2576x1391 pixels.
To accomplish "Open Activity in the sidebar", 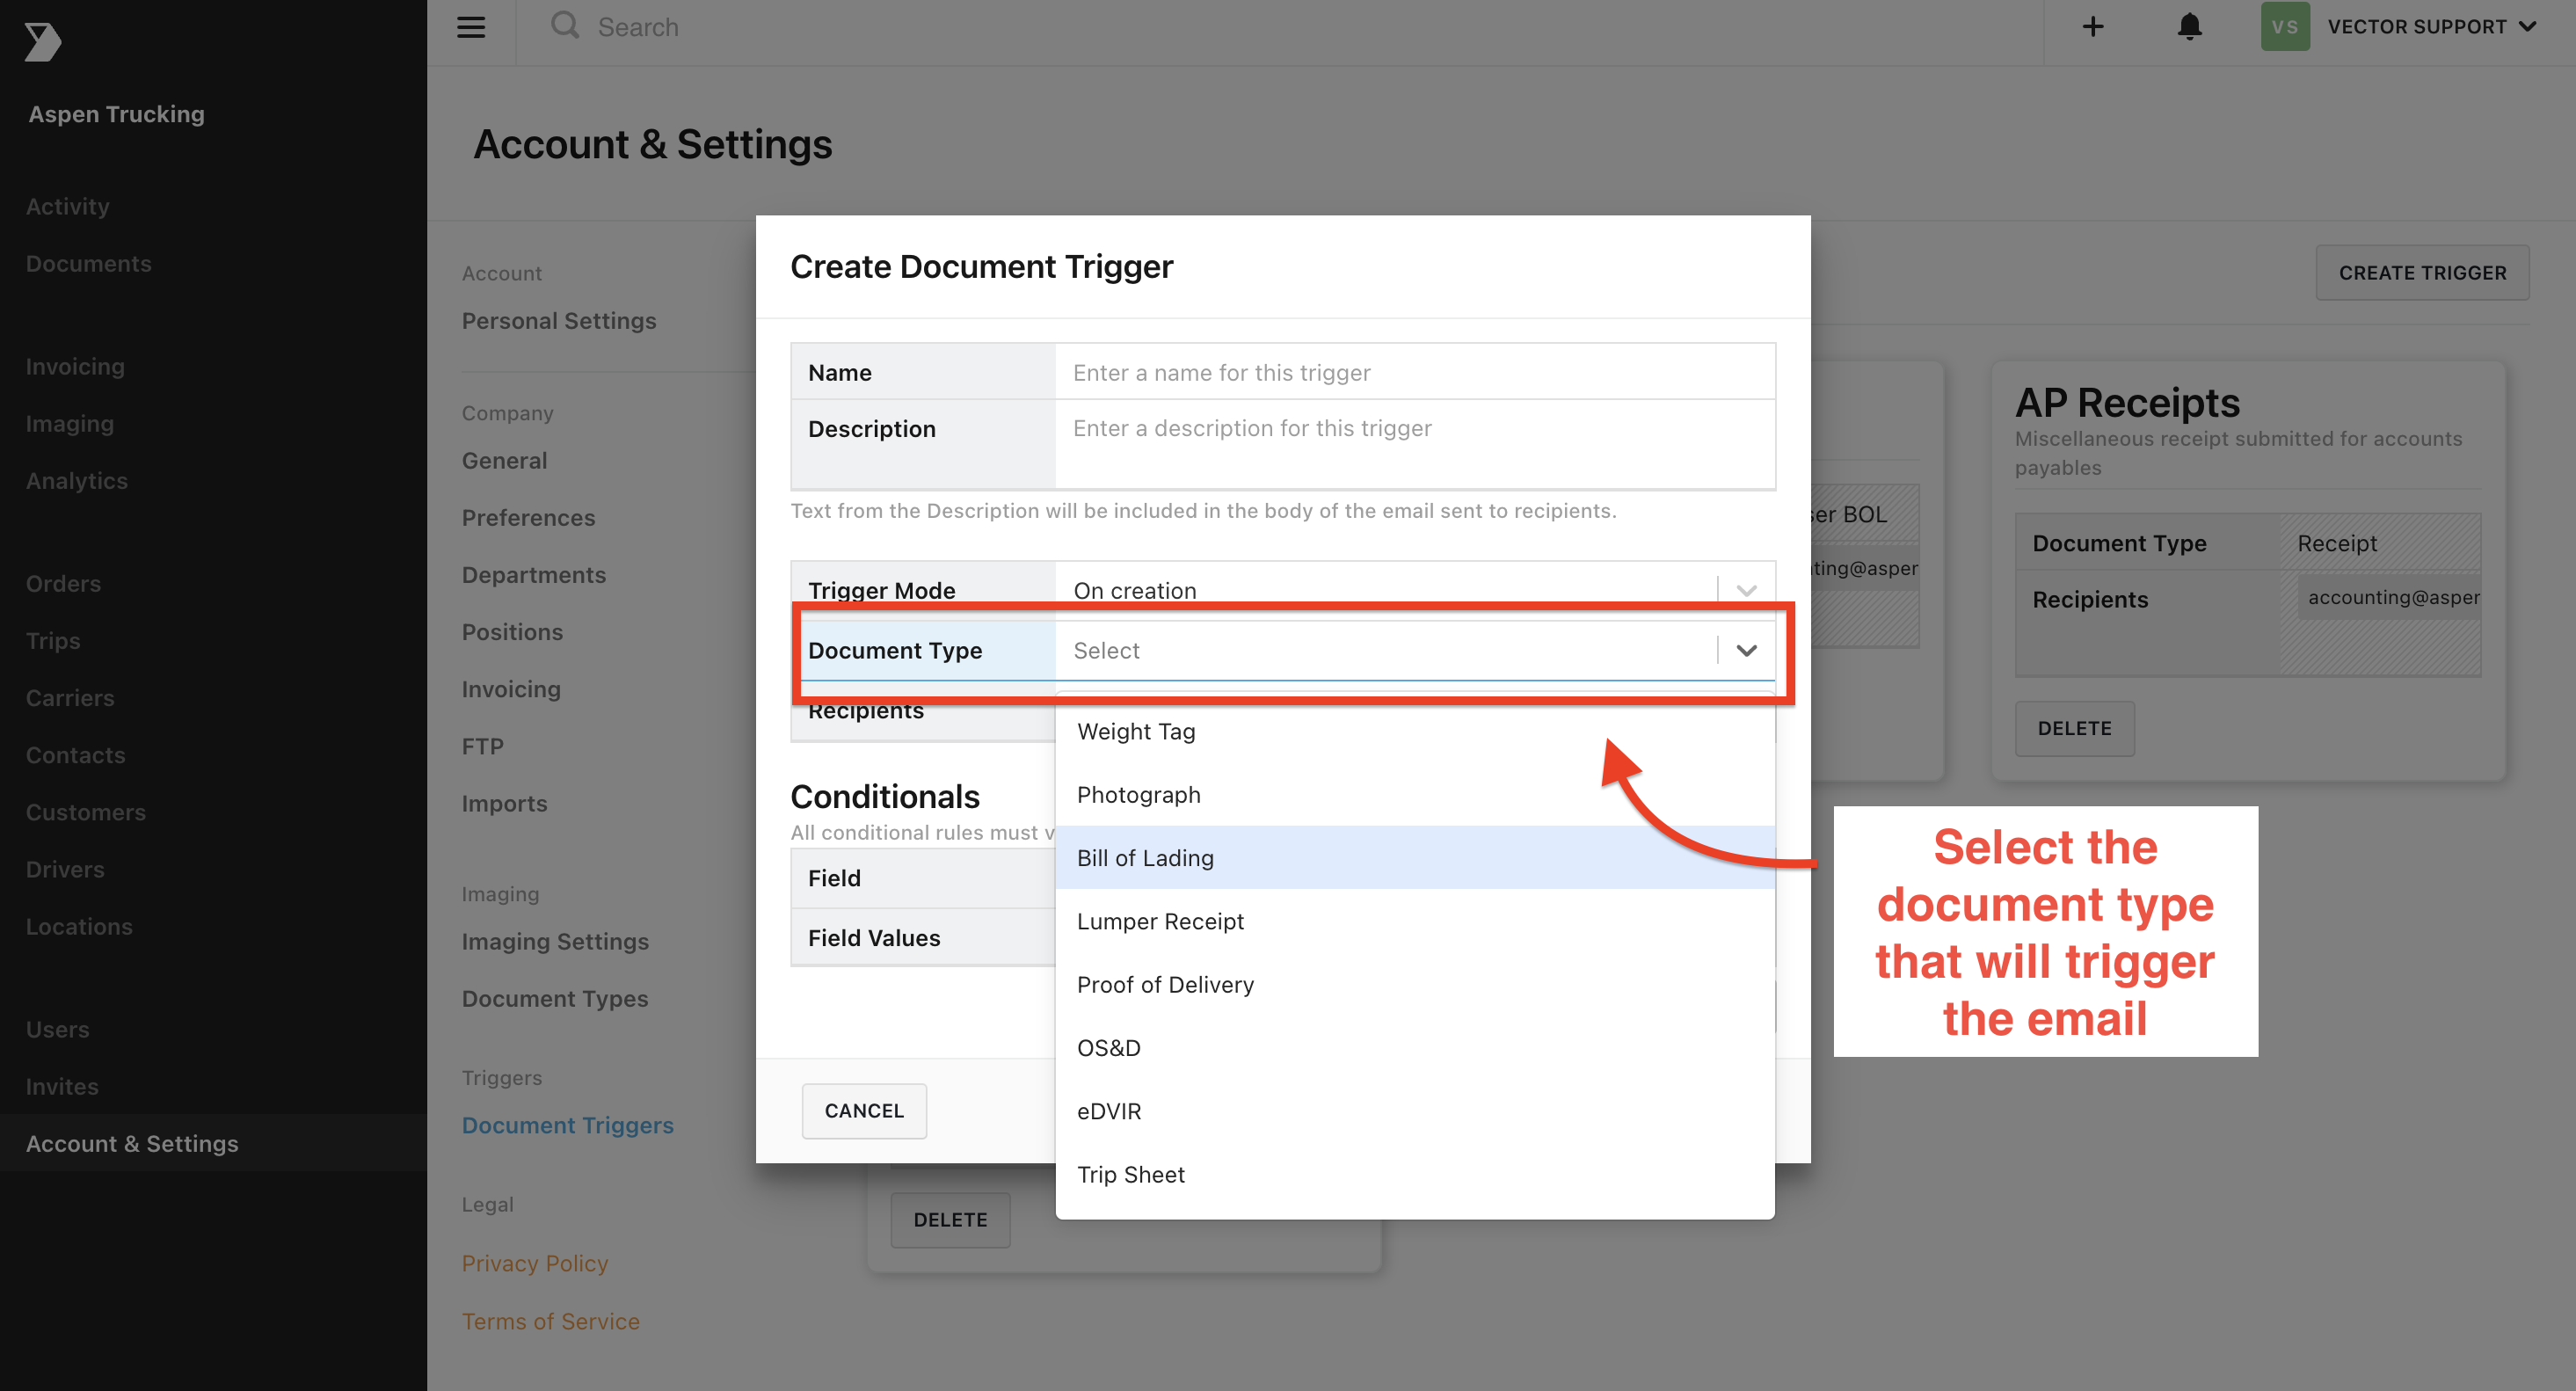I will click(x=67, y=206).
